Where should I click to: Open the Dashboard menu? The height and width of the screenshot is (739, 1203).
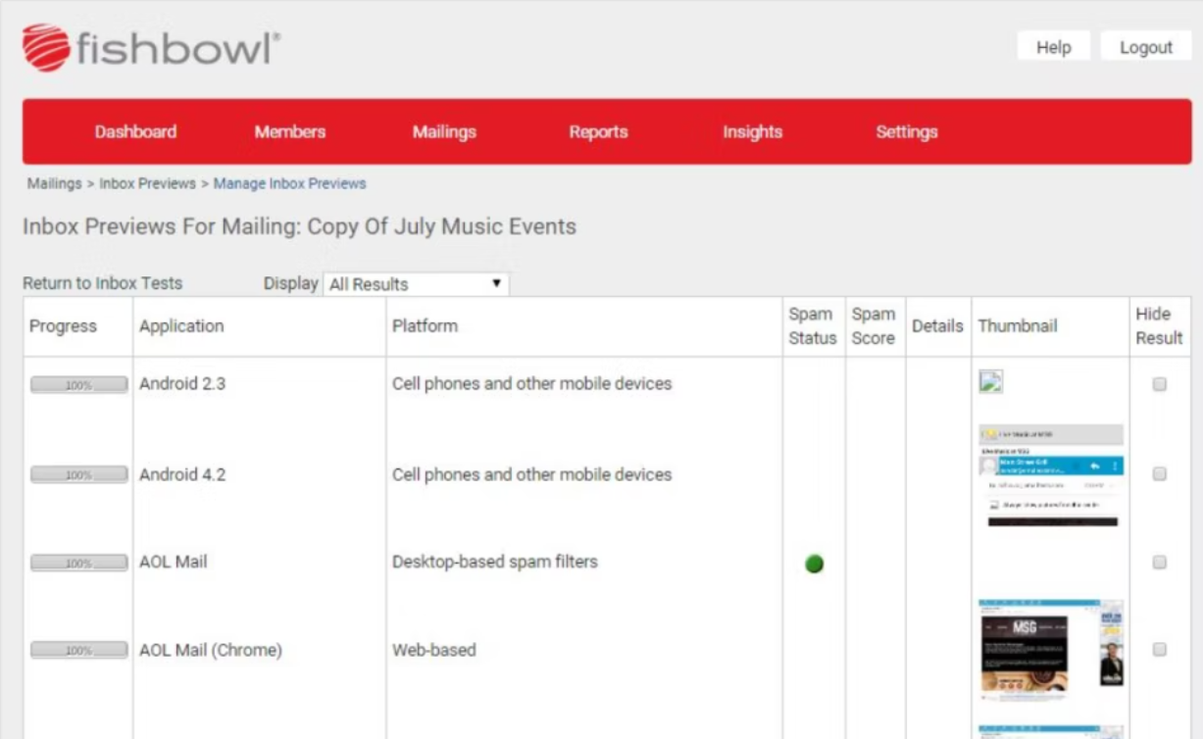pyautogui.click(x=135, y=131)
